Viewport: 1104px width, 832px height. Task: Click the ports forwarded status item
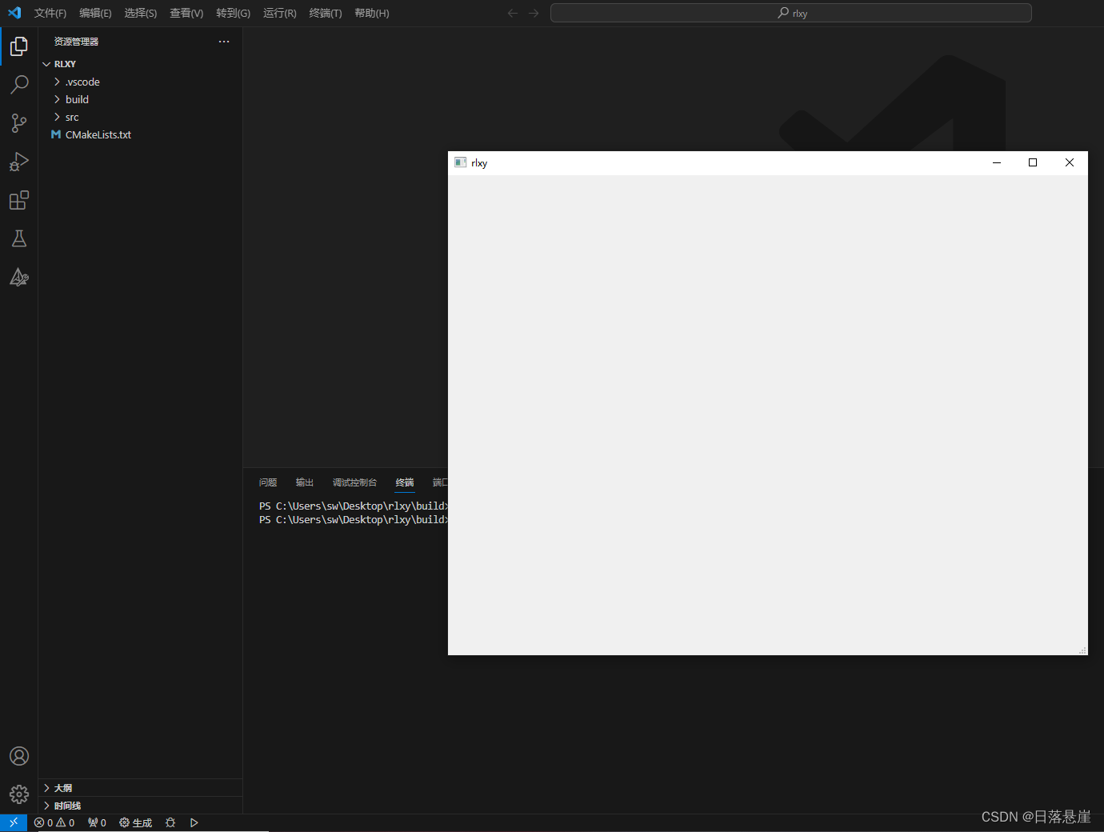coord(97,822)
